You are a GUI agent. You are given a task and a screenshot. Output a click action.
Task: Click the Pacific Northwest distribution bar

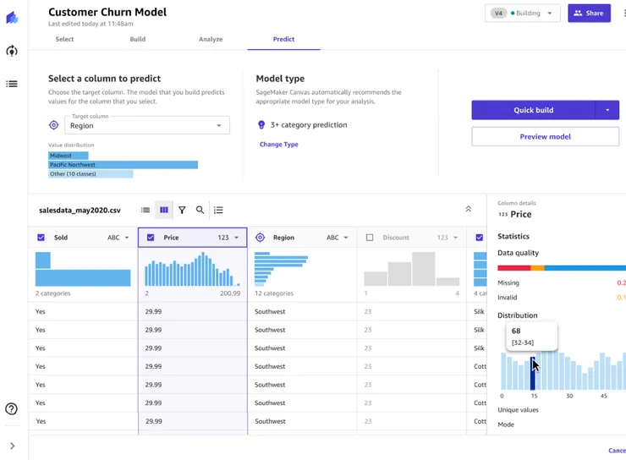pyautogui.click(x=123, y=165)
